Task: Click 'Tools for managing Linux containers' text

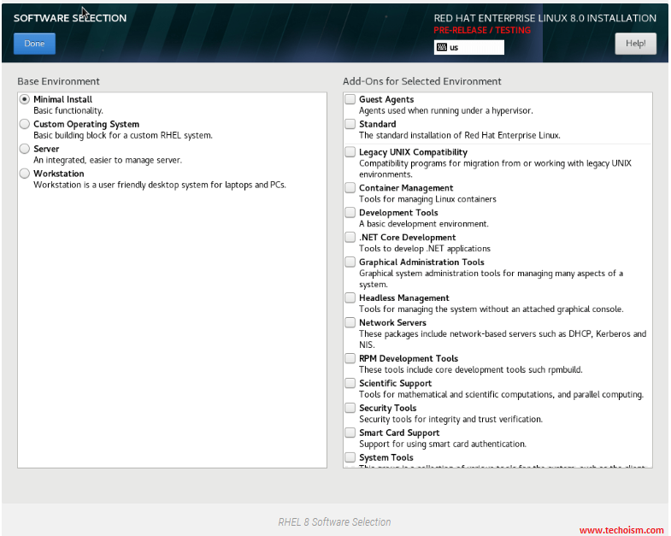Action: 427,199
